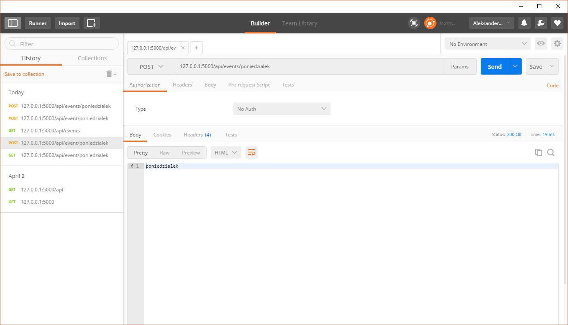This screenshot has width=568, height=325.
Task: Click the interceptor satellite icon
Action: pyautogui.click(x=414, y=23)
